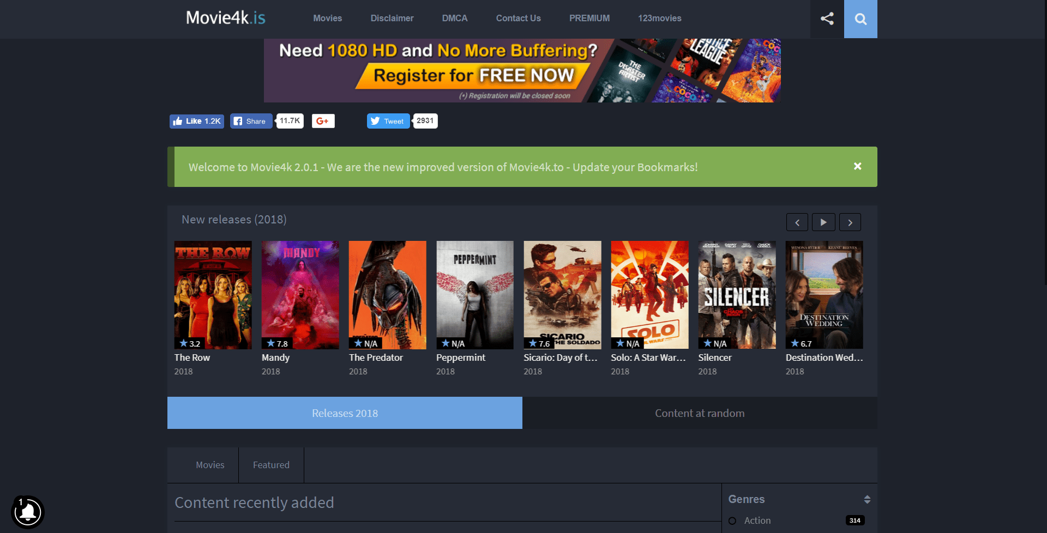Open the Sicario Day of the Soldado poster
1047x533 pixels.
pos(562,295)
